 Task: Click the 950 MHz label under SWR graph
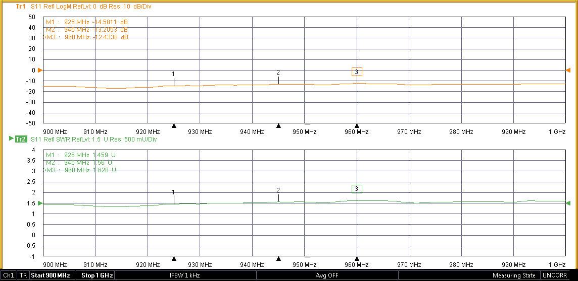tap(305, 265)
